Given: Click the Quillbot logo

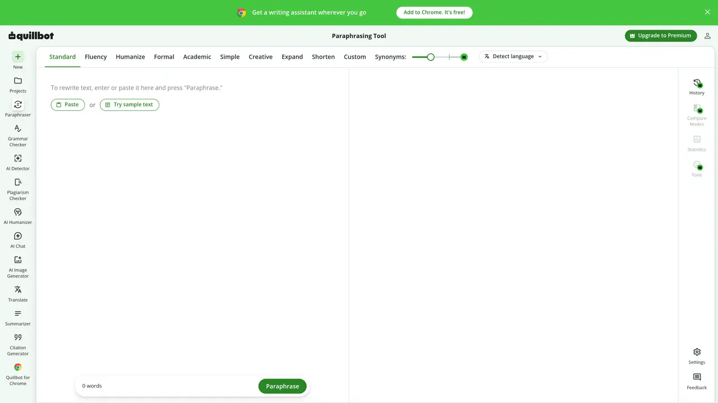Looking at the screenshot, I should click(31, 36).
